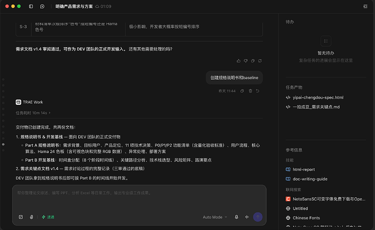
Task: Click the conversation title 明确产品需求与方案
Action: pos(74,7)
